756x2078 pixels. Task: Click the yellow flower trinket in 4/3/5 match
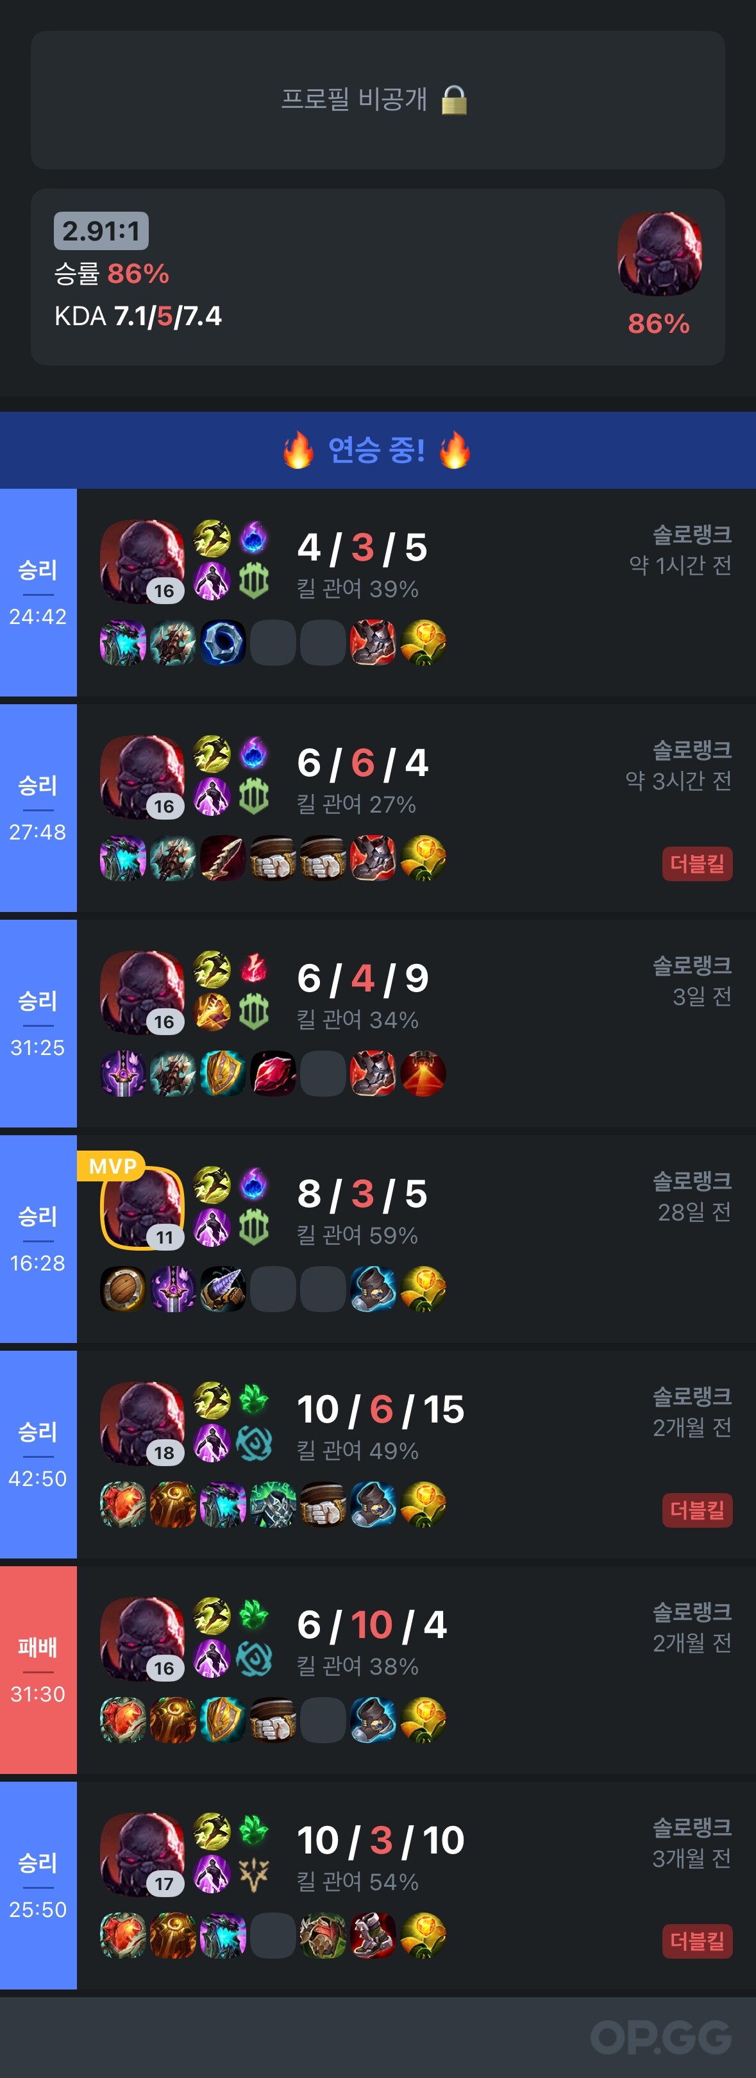click(423, 642)
